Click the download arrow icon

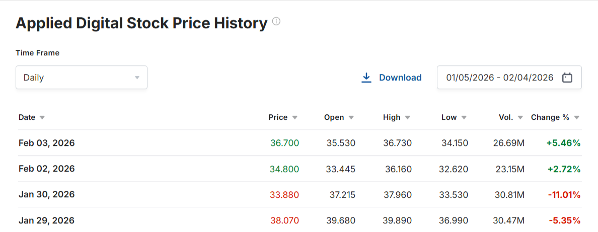[x=366, y=78]
